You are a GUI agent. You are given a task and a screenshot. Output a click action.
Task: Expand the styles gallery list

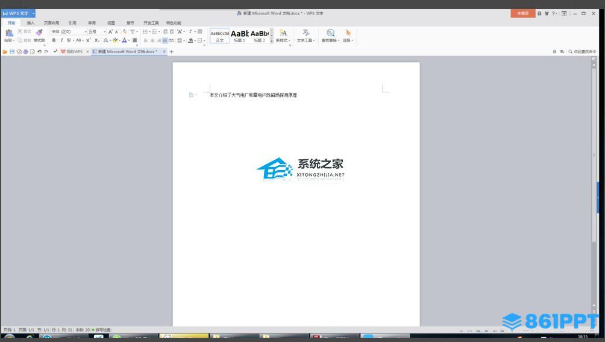(x=272, y=40)
